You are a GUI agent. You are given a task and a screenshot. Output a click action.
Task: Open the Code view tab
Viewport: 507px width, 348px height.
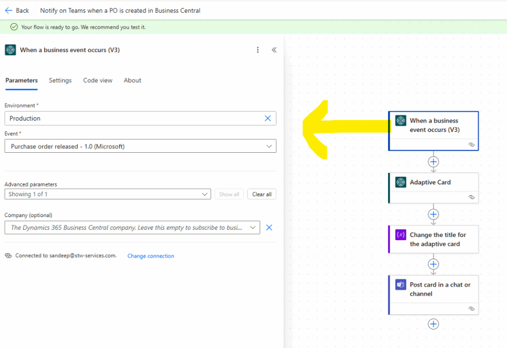pos(98,81)
